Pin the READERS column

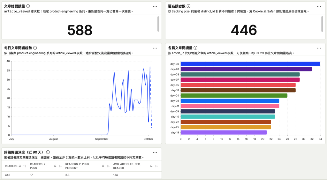pyautogui.click(x=20, y=166)
